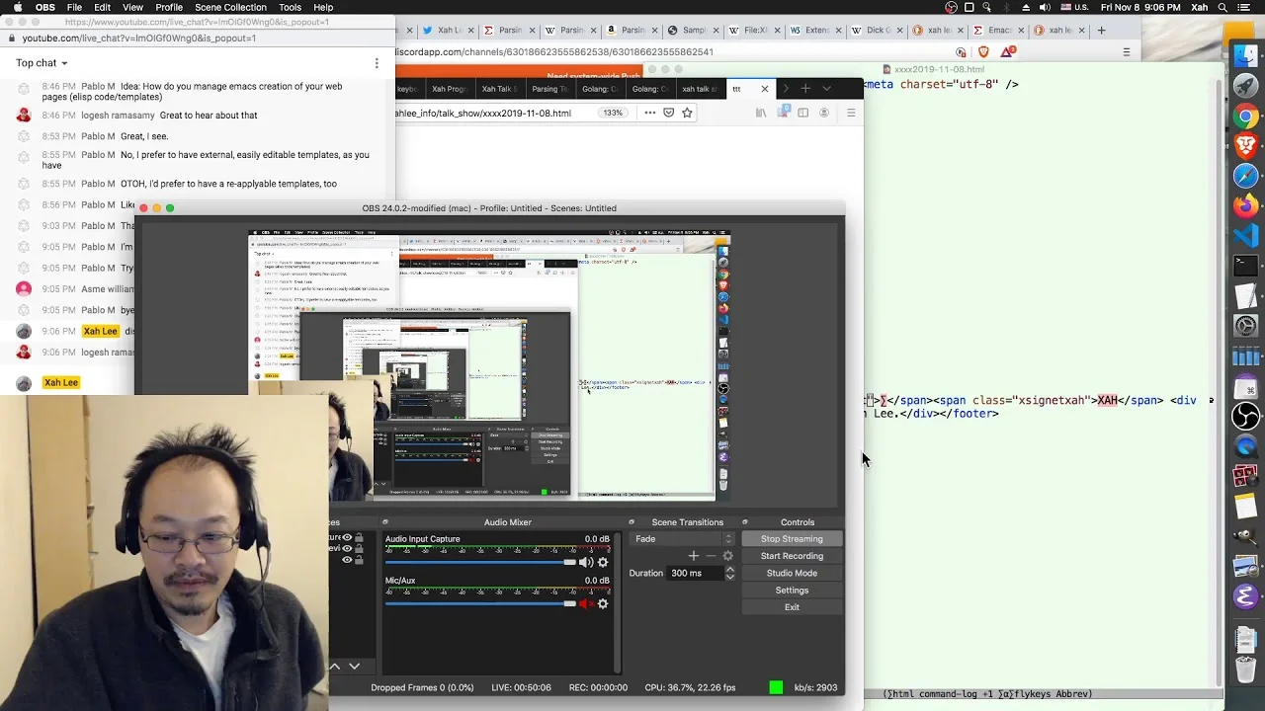Toggle visibility eye of first source

coord(347,538)
